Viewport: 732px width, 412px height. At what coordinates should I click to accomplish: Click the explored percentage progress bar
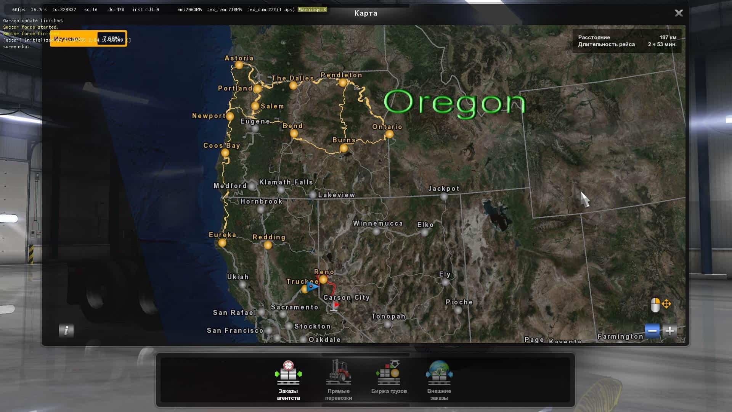pyautogui.click(x=88, y=39)
